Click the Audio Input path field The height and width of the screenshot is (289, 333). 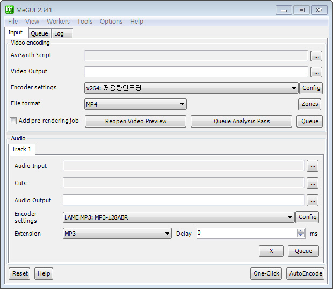pyautogui.click(x=184, y=166)
